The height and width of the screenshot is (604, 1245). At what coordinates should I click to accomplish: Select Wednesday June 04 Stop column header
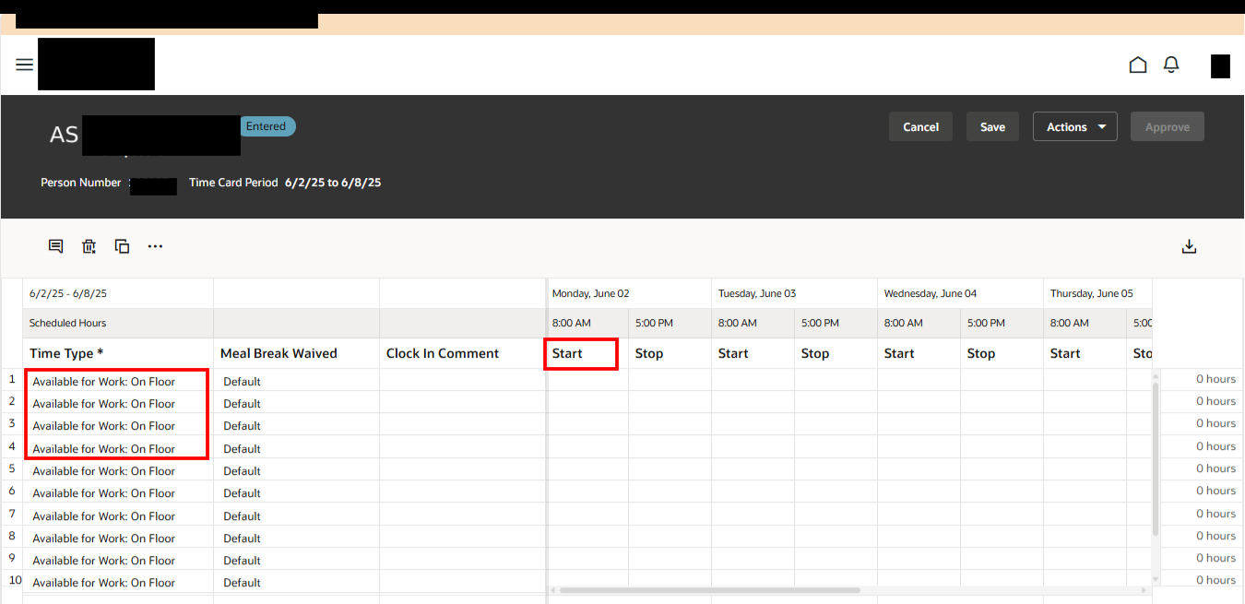(1002, 353)
